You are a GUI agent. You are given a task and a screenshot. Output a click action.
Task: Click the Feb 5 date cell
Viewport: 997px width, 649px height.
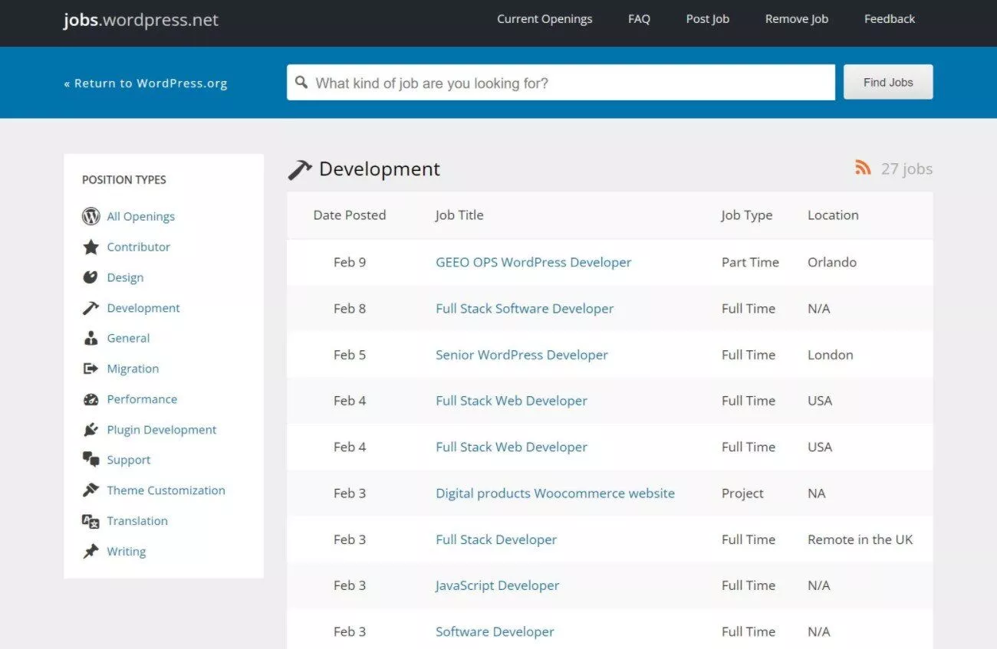350,355
